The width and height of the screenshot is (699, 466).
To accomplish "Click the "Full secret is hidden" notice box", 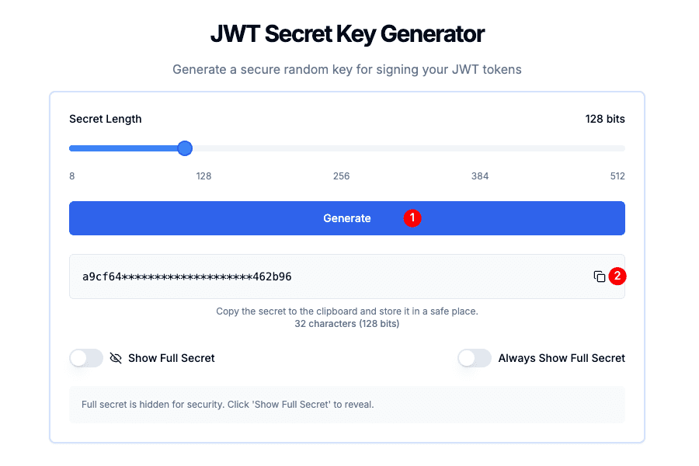I will click(x=347, y=405).
